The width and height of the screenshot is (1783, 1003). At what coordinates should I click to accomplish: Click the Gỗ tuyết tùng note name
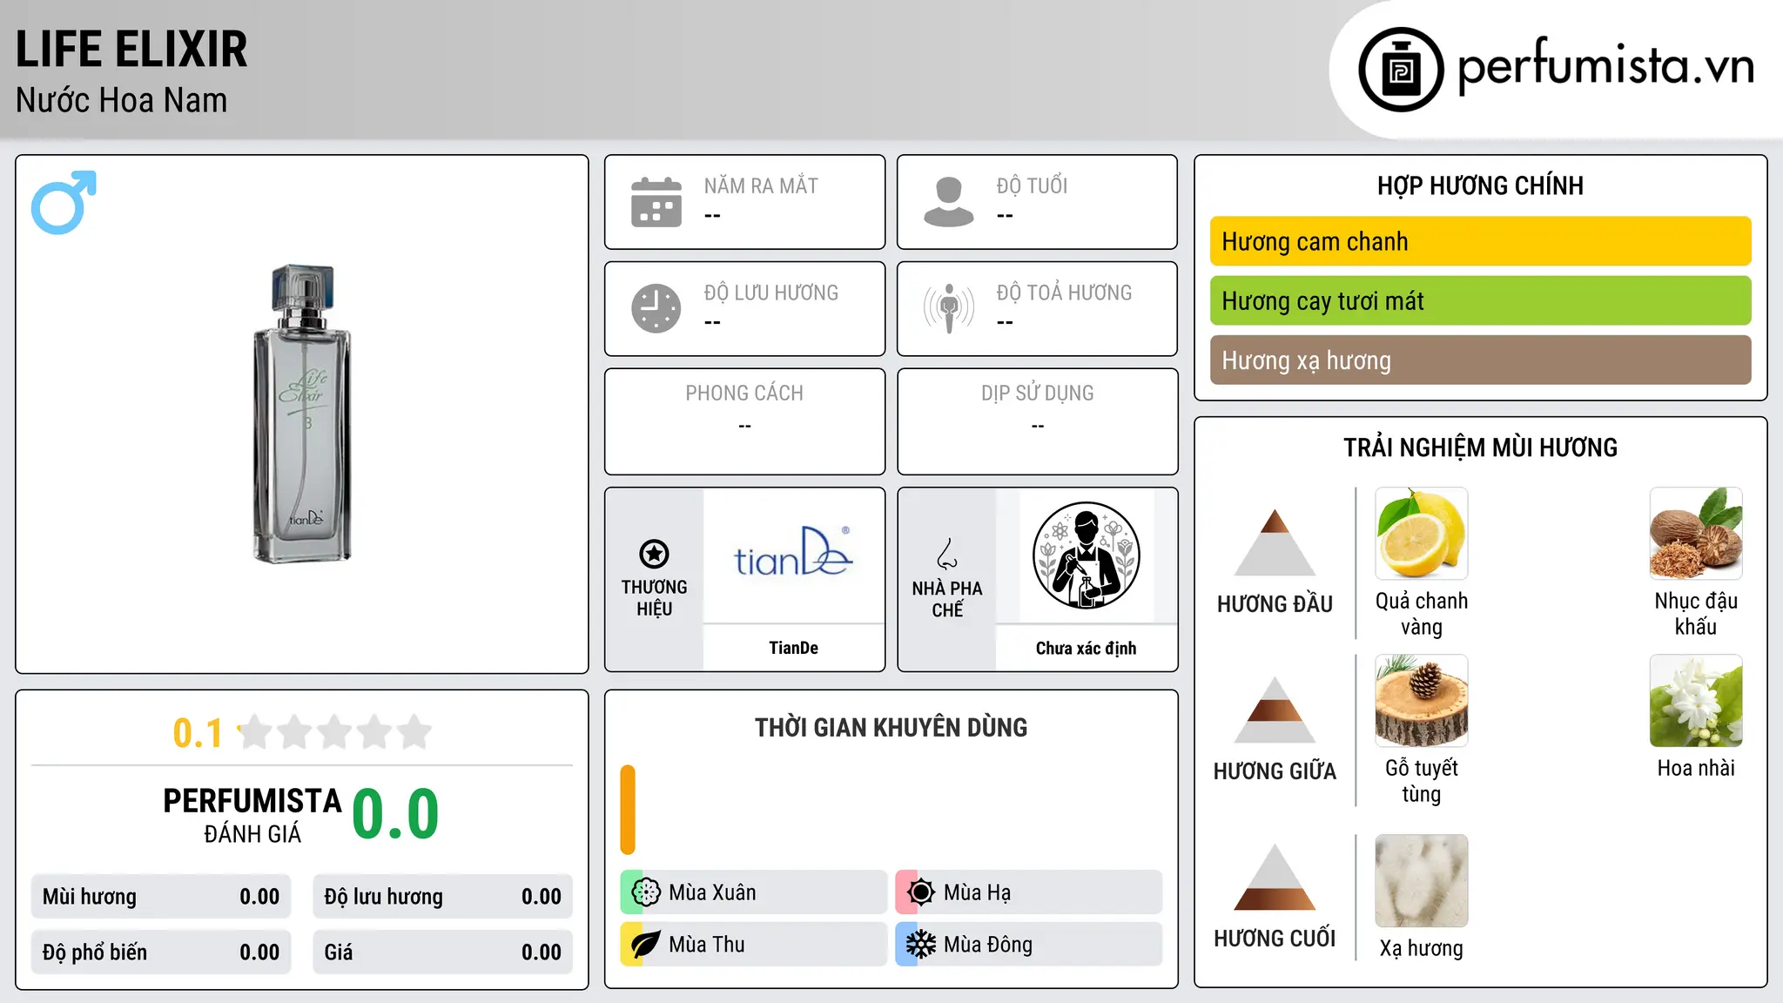1422,781
